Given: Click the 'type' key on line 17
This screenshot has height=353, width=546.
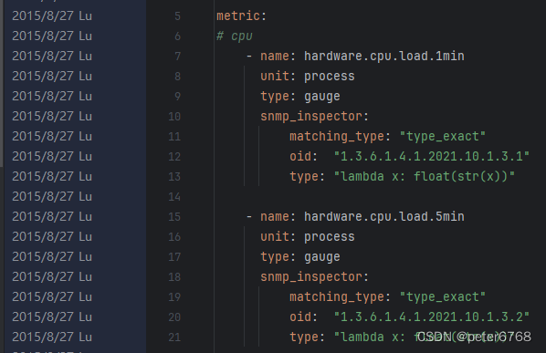Looking at the screenshot, I should point(275,257).
